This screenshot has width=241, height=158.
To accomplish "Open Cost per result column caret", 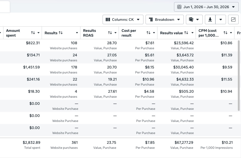I will [x=154, y=33].
